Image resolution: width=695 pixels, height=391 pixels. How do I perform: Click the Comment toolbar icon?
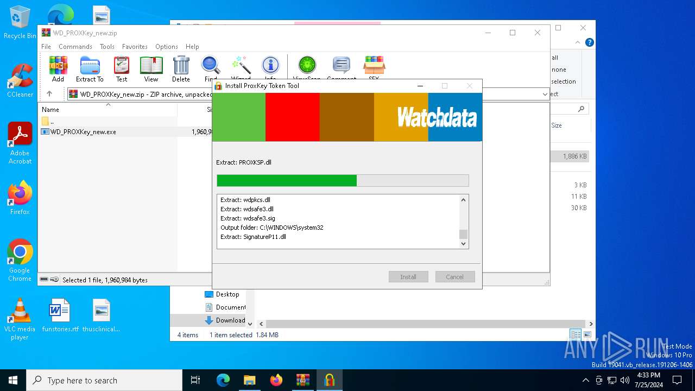341,66
